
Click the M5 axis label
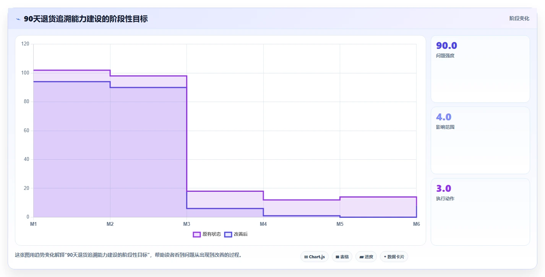(340, 224)
